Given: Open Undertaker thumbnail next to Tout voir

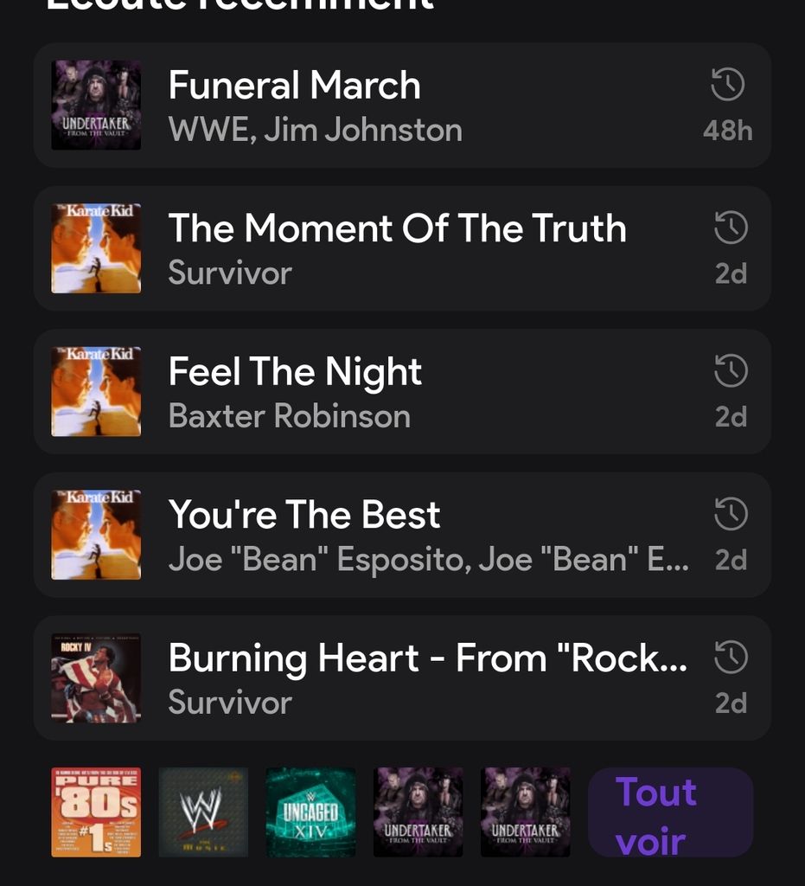Looking at the screenshot, I should pyautogui.click(x=525, y=812).
